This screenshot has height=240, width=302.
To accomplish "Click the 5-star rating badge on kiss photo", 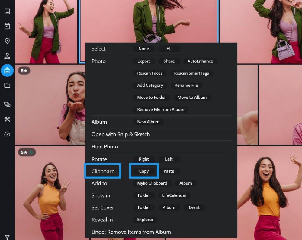I will pos(24,71).
